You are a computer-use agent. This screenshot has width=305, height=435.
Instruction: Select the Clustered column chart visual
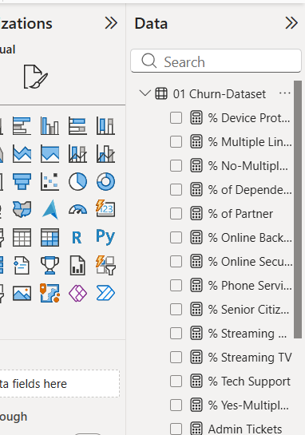[50, 125]
